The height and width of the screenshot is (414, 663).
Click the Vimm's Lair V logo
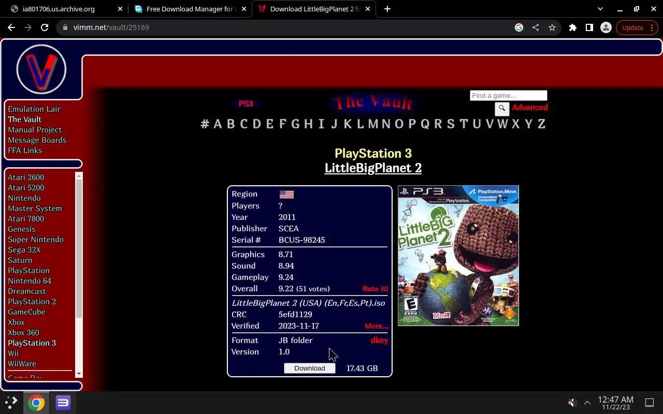(41, 69)
